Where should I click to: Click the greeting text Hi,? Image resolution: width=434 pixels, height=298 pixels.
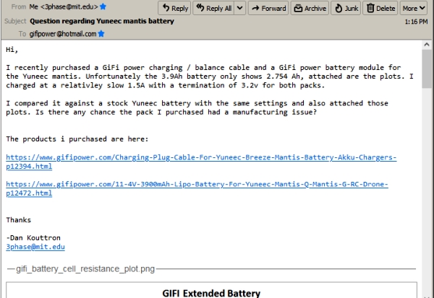coord(12,50)
